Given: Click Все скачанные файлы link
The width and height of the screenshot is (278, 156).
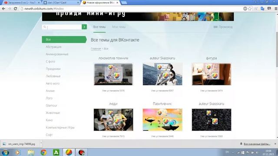Looking at the screenshot, I should (x=257, y=144).
